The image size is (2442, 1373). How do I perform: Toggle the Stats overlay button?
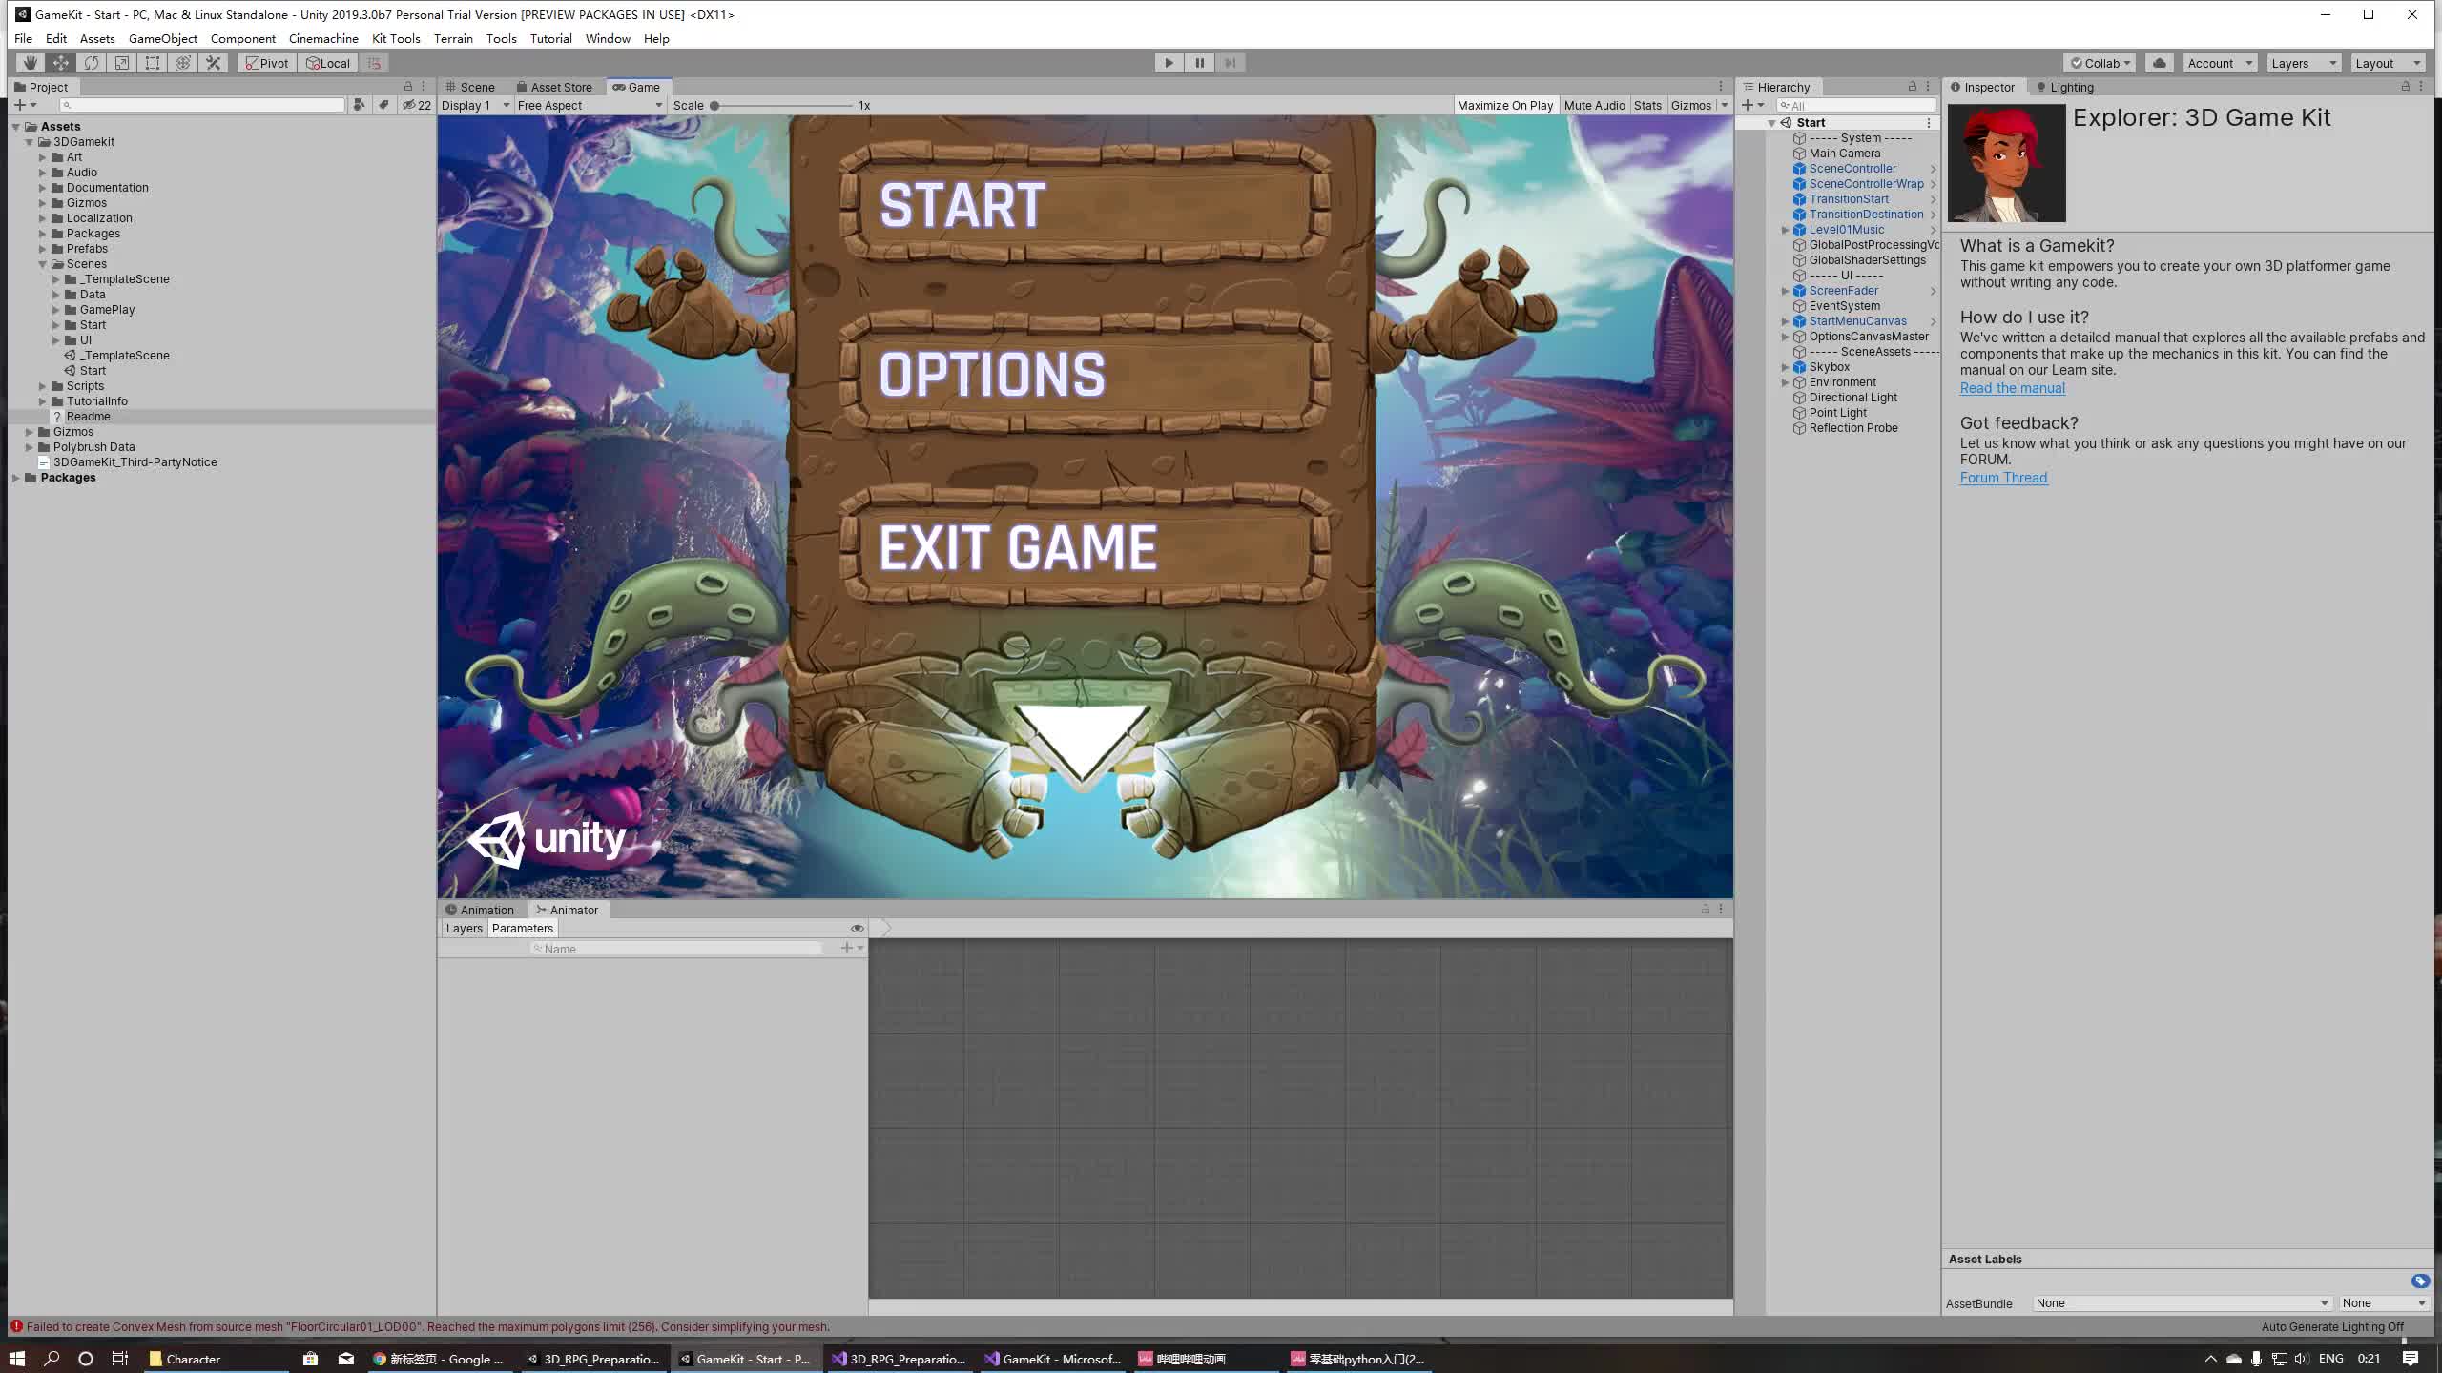1646,105
